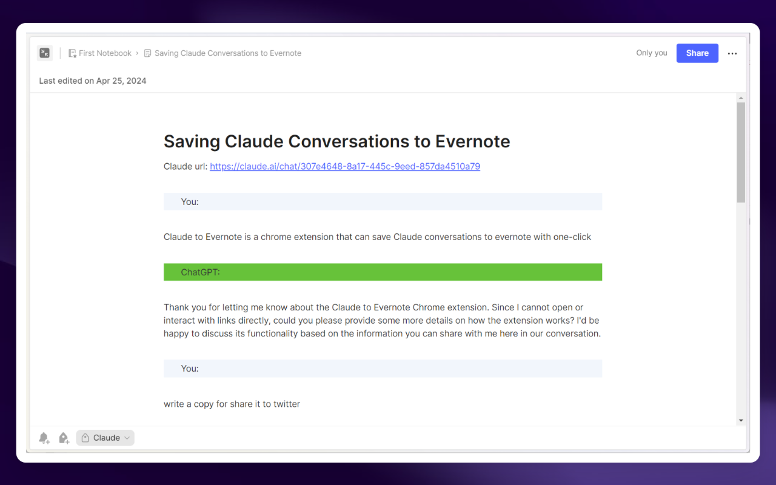Click the tag icon inside Claude chip
Screen dimensions: 776x485
(85, 438)
